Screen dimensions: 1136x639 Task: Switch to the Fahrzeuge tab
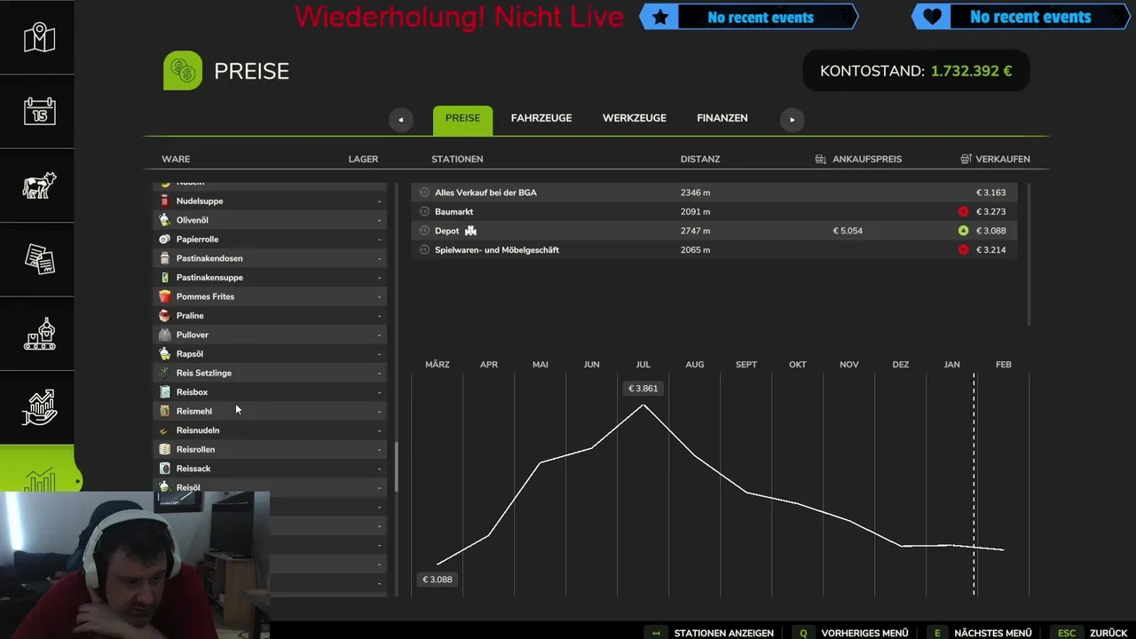pos(541,118)
